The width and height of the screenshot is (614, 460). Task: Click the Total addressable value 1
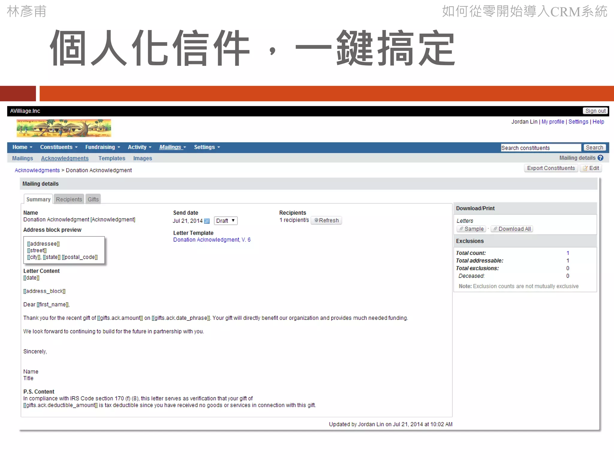tap(568, 261)
